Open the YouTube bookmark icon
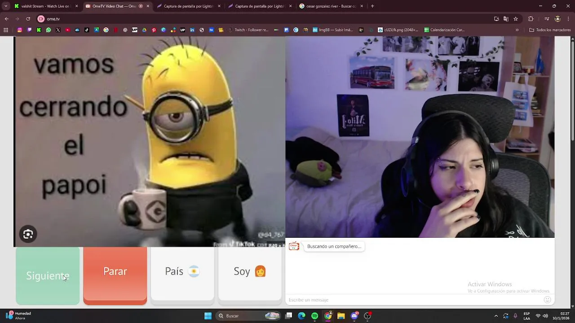Viewport: 575px width, 323px height. tap(68, 30)
